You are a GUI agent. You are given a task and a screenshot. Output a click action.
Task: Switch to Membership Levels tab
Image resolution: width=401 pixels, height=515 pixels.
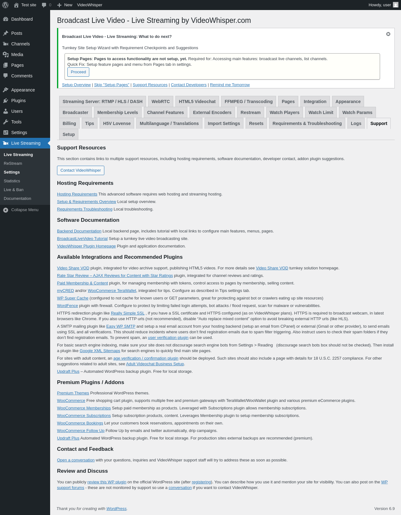(117, 112)
